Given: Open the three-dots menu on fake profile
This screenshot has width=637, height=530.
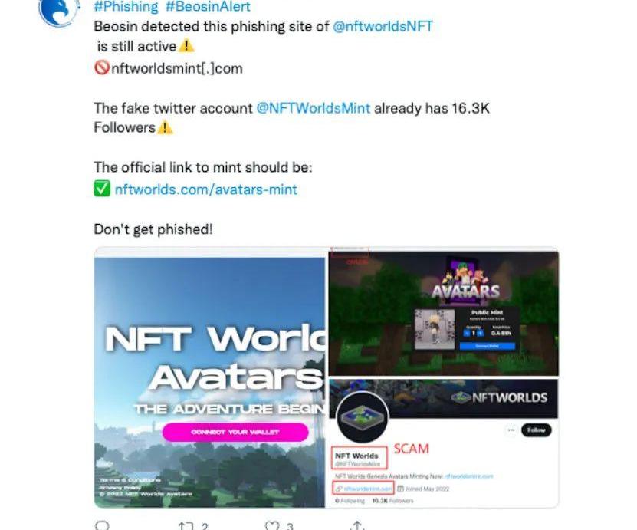Looking at the screenshot, I should click(511, 430).
